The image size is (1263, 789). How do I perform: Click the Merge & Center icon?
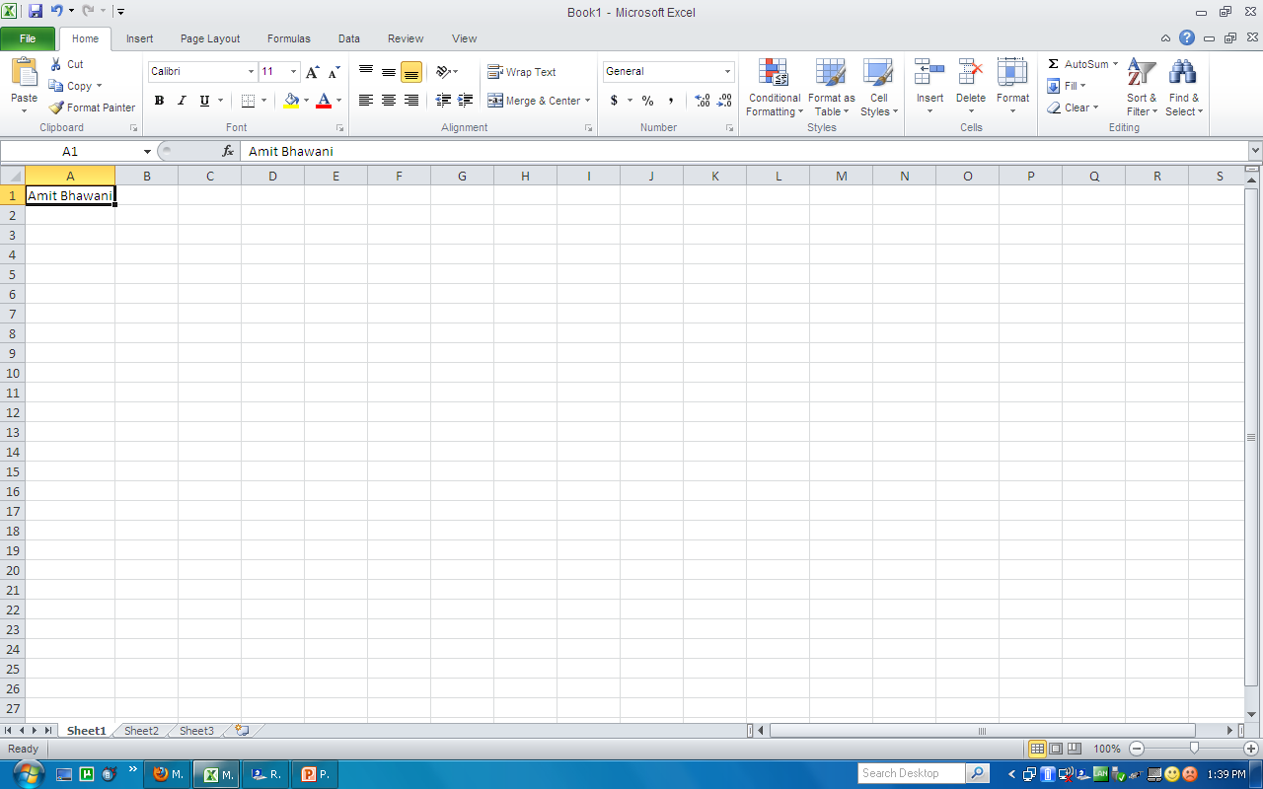[x=533, y=100]
